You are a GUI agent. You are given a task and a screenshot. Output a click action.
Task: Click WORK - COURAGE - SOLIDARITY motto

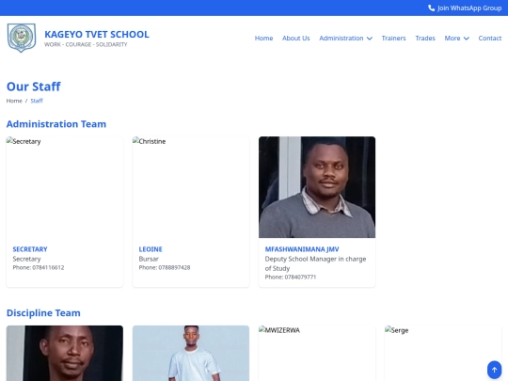coord(86,44)
